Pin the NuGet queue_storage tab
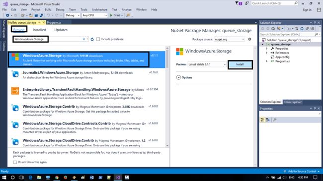Screen dimensions: 323x181 (x=39, y=22)
